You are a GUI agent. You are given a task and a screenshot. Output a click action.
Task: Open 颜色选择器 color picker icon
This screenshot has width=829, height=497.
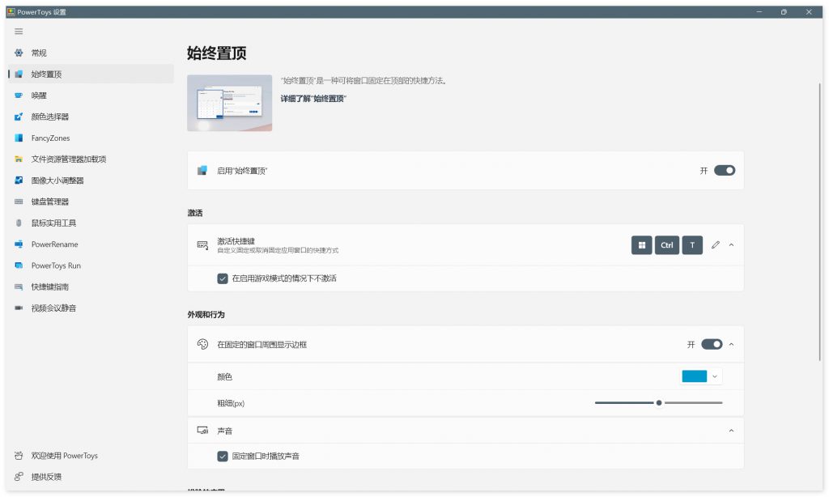tap(19, 117)
